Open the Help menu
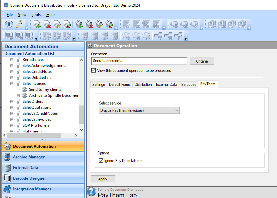Image resolution: width=277 pixels, height=198 pixels. coord(50,15)
